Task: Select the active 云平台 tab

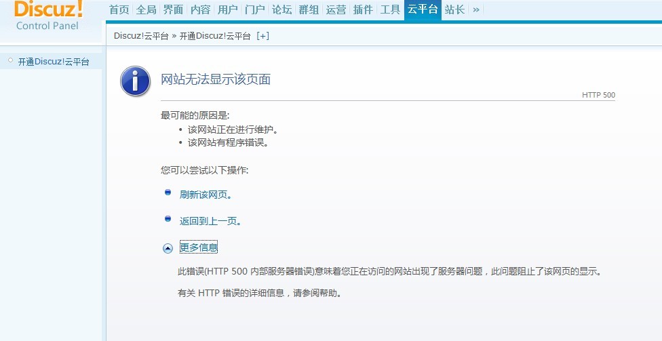Action: (x=423, y=9)
